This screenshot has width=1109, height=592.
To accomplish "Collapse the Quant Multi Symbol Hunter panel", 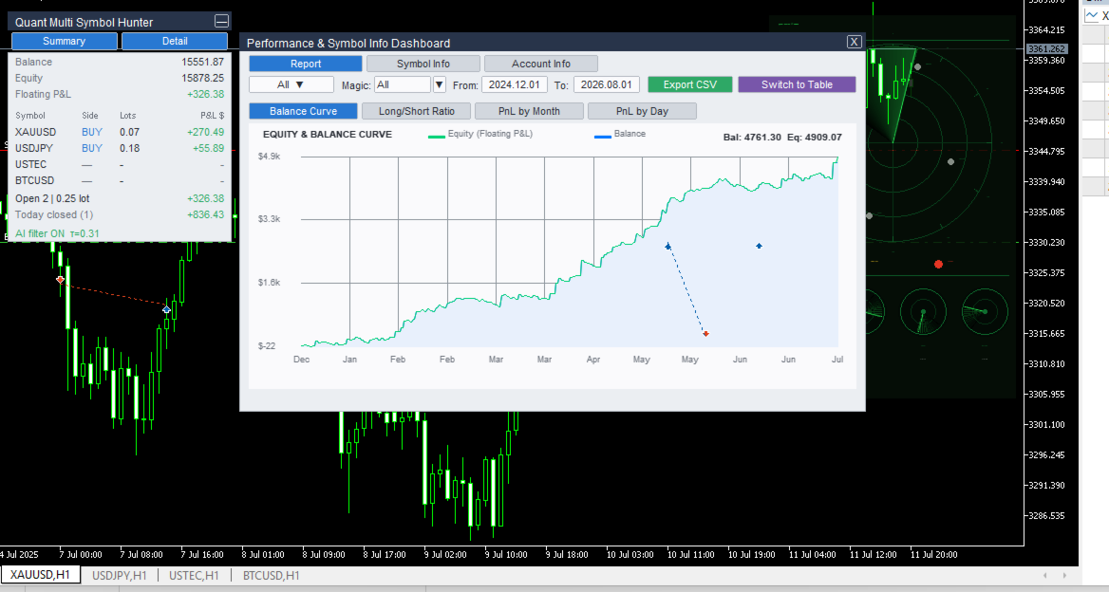I will (221, 21).
